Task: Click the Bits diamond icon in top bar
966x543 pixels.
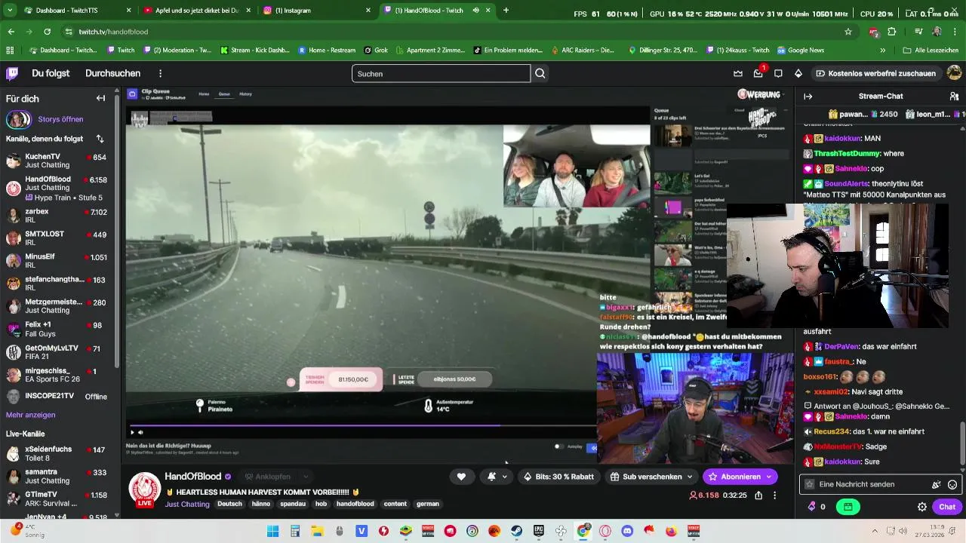Action: [798, 73]
